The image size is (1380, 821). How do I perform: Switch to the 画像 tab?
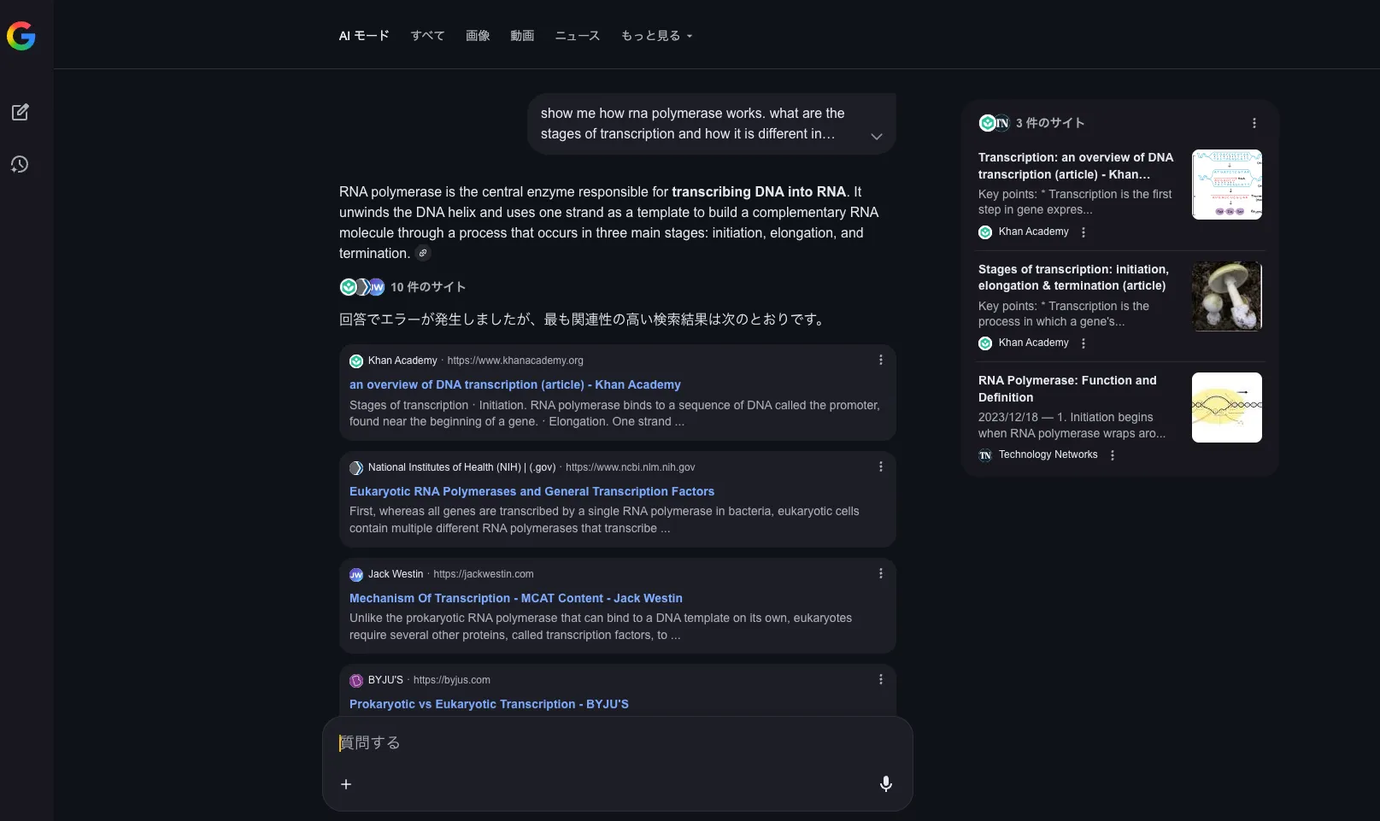[478, 36]
